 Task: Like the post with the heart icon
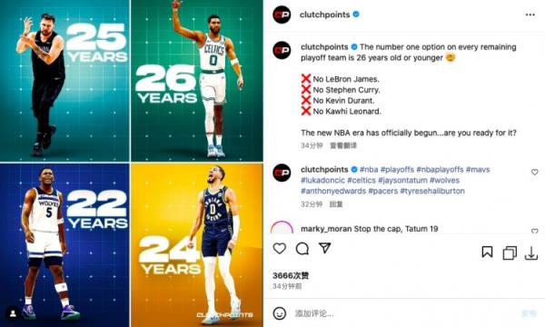click(280, 249)
